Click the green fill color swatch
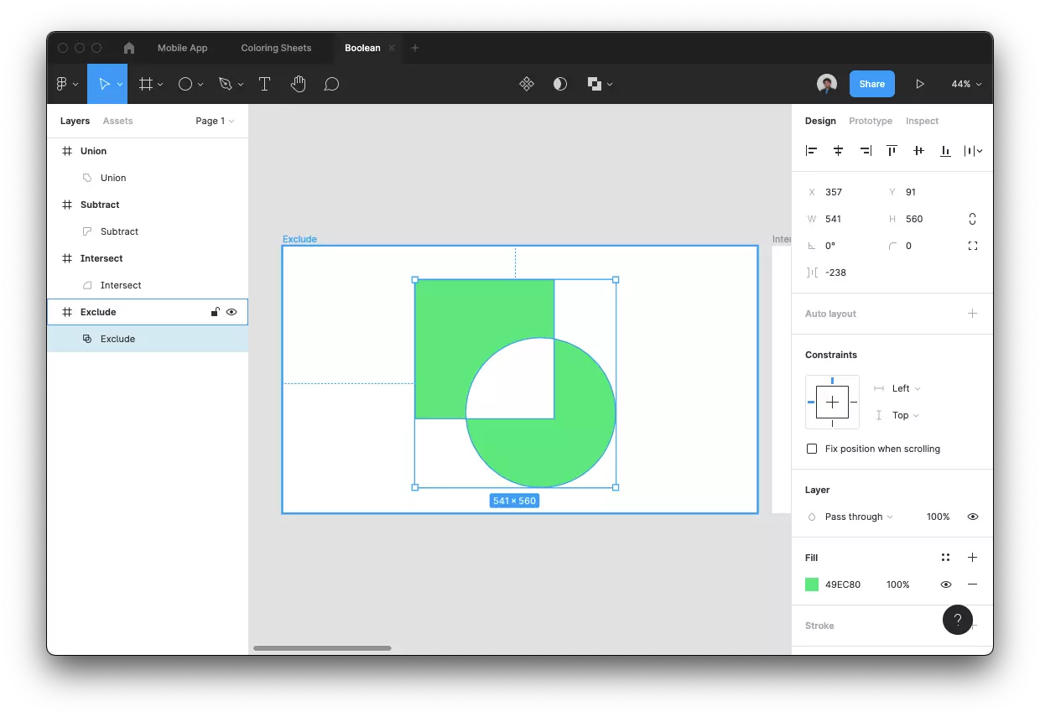This screenshot has width=1040, height=717. (x=812, y=585)
